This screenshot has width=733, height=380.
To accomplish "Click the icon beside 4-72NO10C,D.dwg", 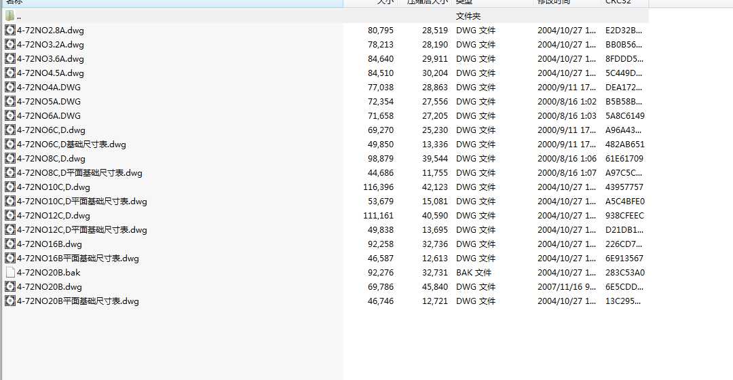I will tap(10, 187).
